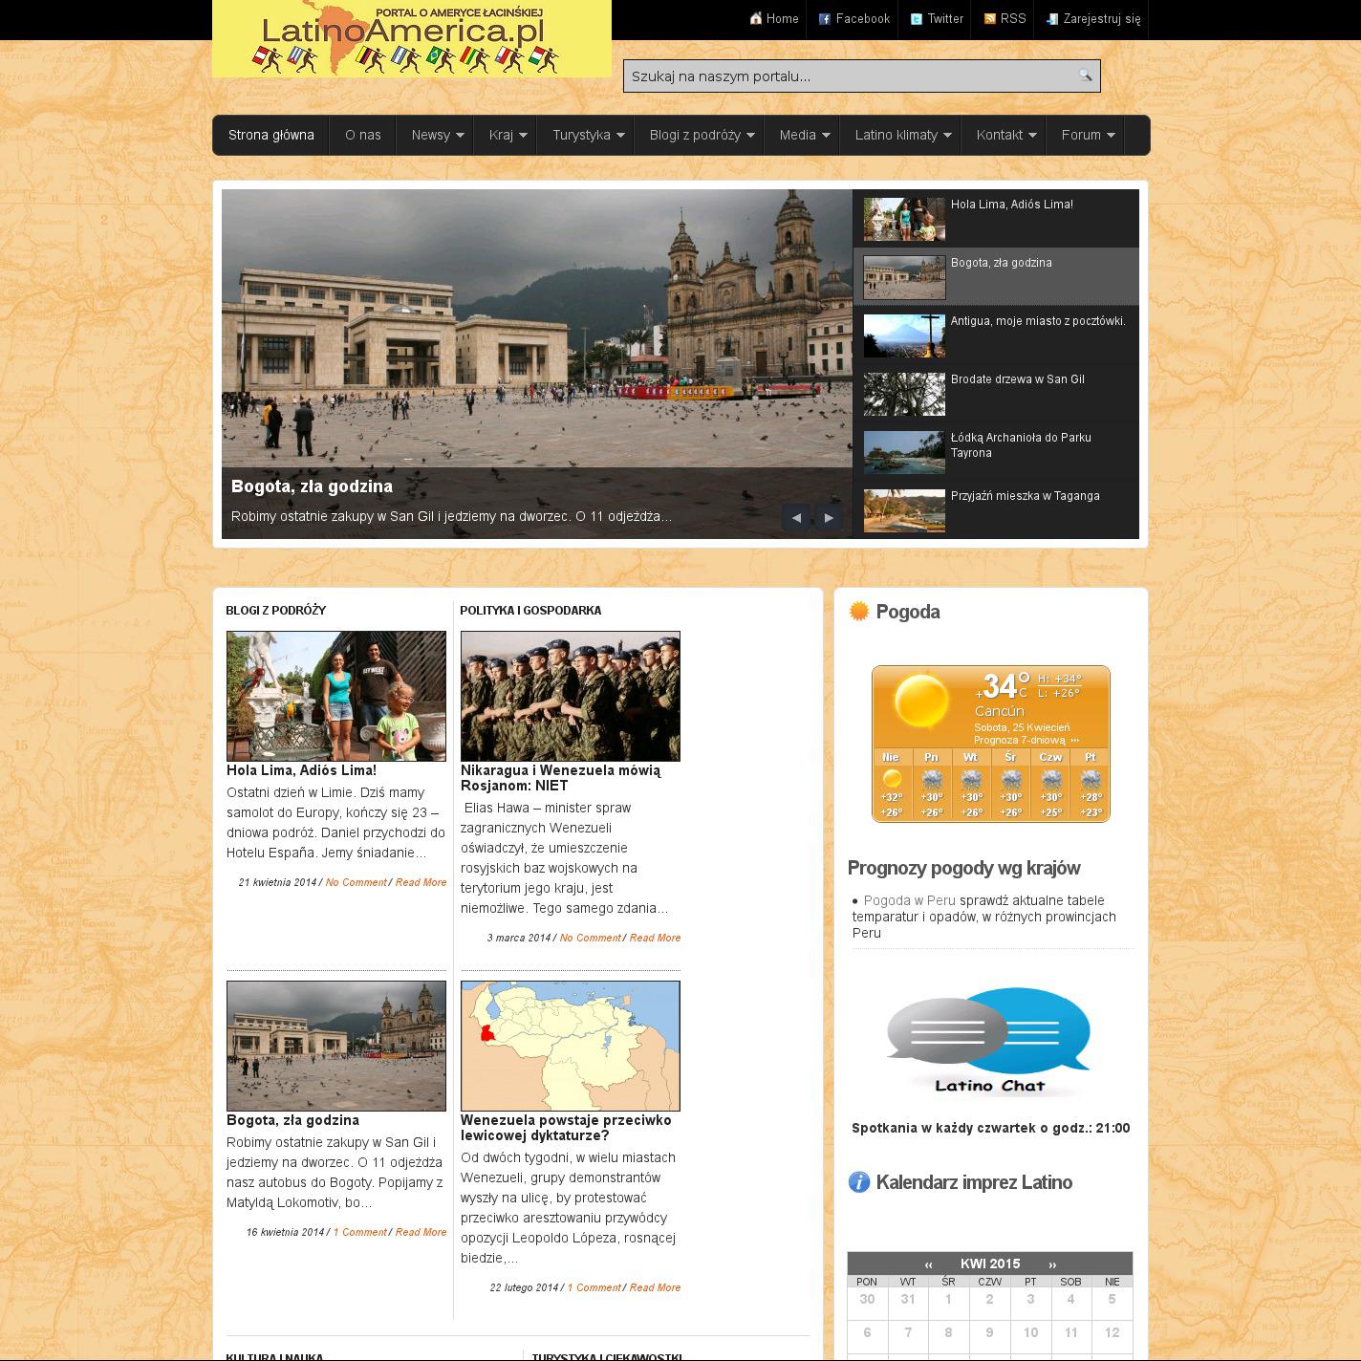This screenshot has width=1361, height=1361.
Task: Expand the Turystyka menu arrow
Action: click(x=620, y=136)
